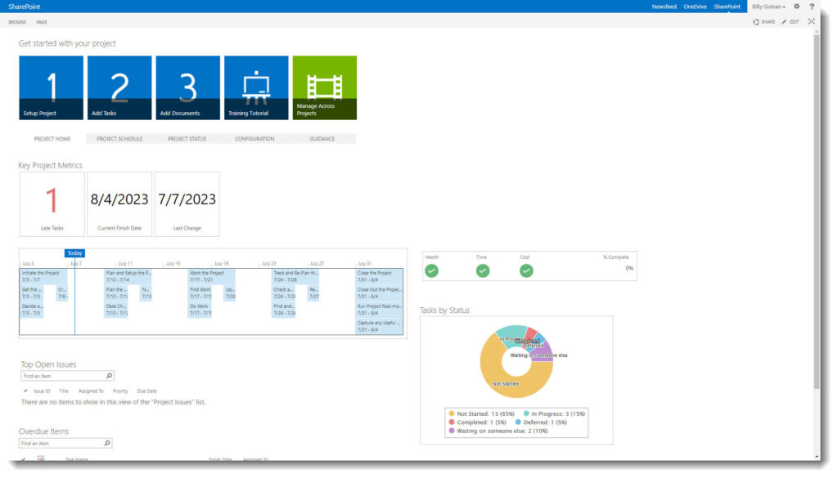
Task: Open the Manage Across Projects tile
Action: point(324,87)
